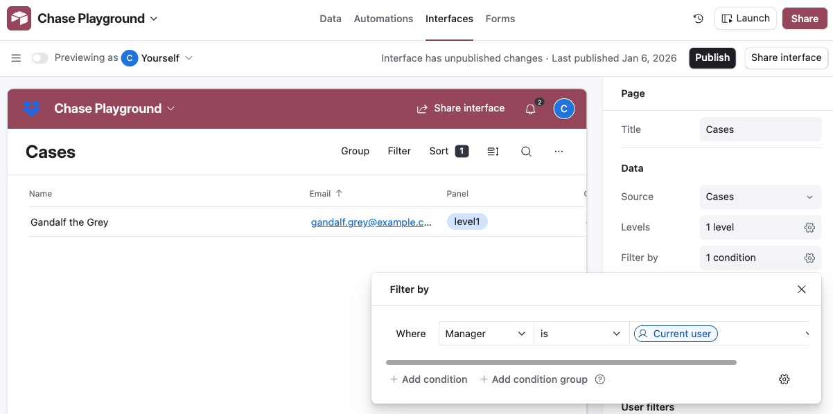
Task: Open hamburger menu left of preview toggle
Action: pyautogui.click(x=16, y=58)
